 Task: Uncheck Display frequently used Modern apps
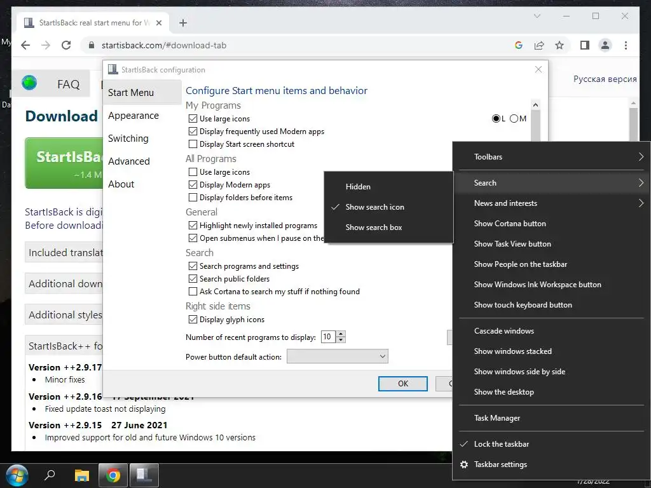(193, 132)
